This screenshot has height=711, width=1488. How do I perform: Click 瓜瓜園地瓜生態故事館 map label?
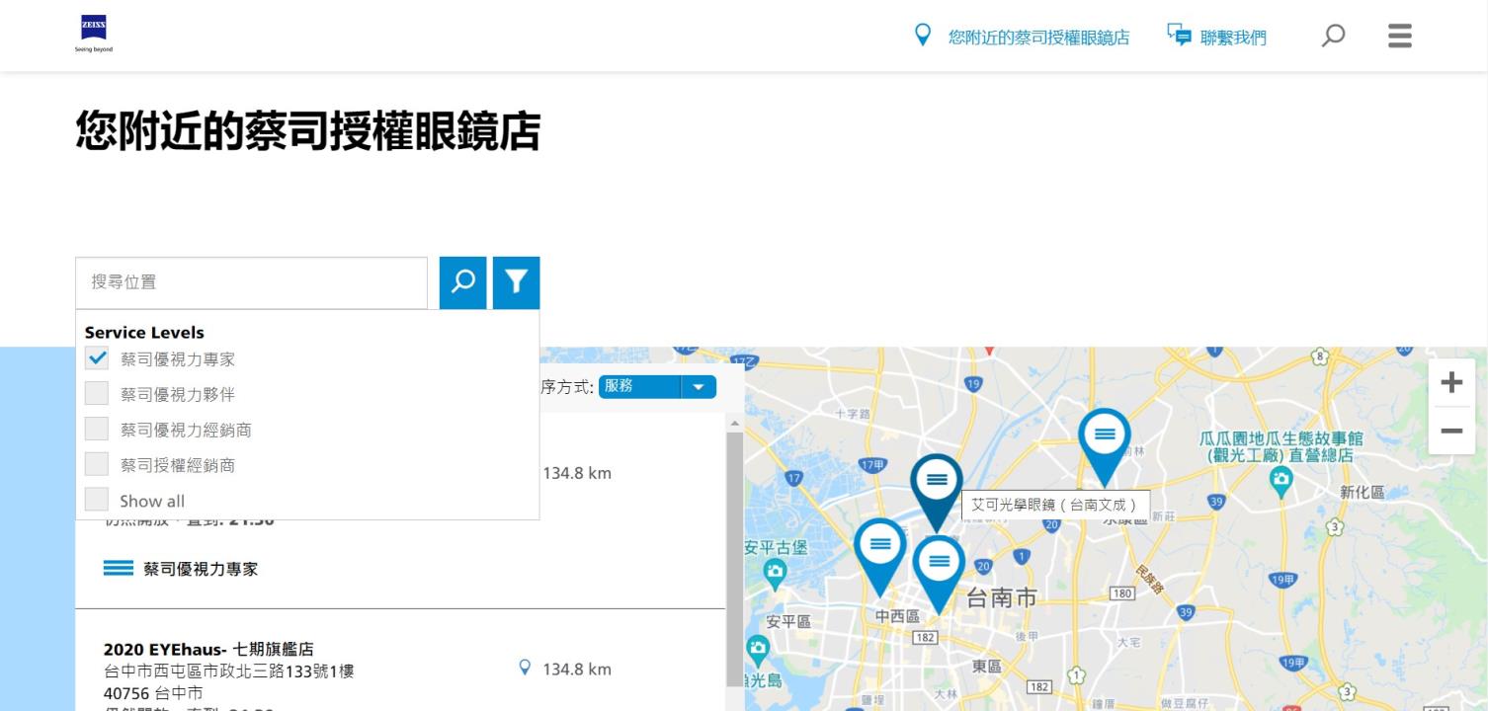click(1281, 446)
